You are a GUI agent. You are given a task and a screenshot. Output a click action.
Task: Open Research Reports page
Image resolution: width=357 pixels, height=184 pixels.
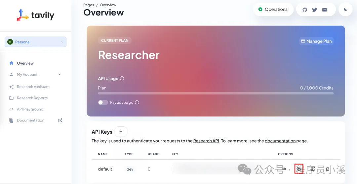tap(32, 98)
